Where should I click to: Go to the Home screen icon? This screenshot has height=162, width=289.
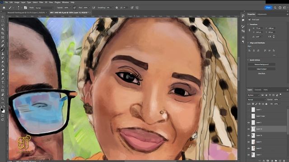point(4,8)
